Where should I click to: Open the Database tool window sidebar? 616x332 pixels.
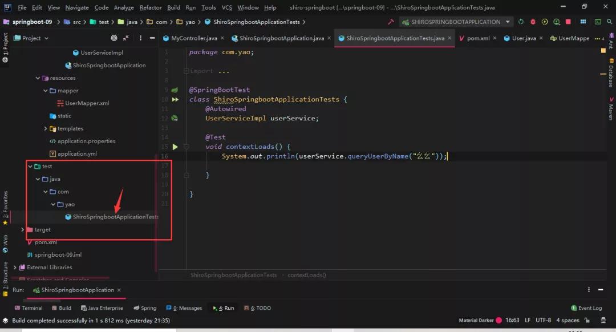coord(611,74)
